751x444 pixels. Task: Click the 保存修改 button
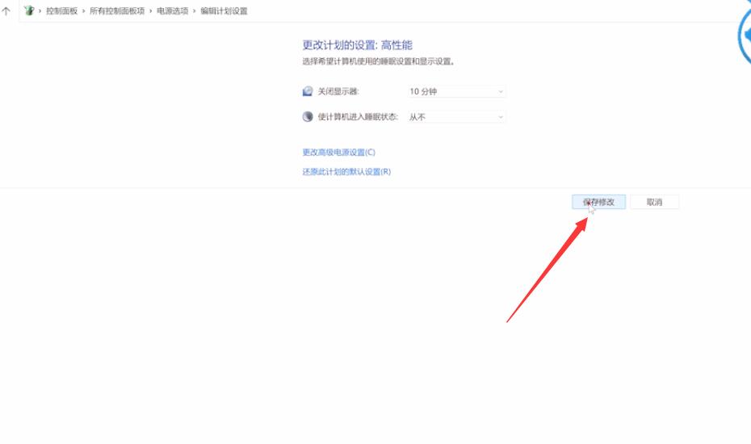point(598,202)
